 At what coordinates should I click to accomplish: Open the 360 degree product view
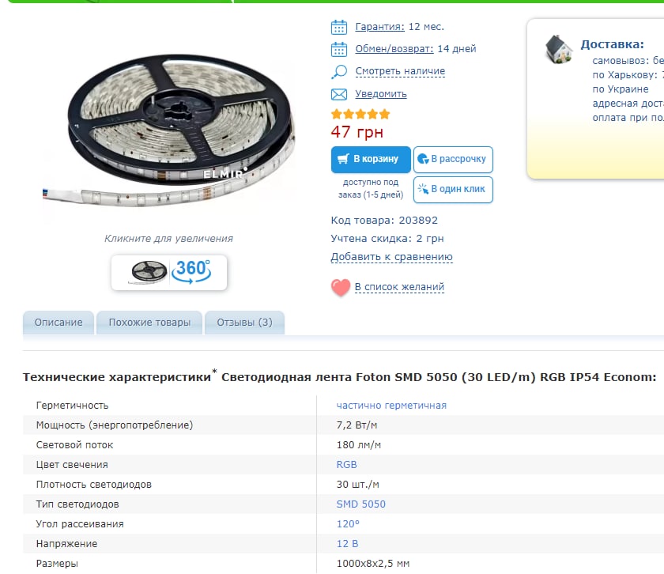click(x=169, y=273)
